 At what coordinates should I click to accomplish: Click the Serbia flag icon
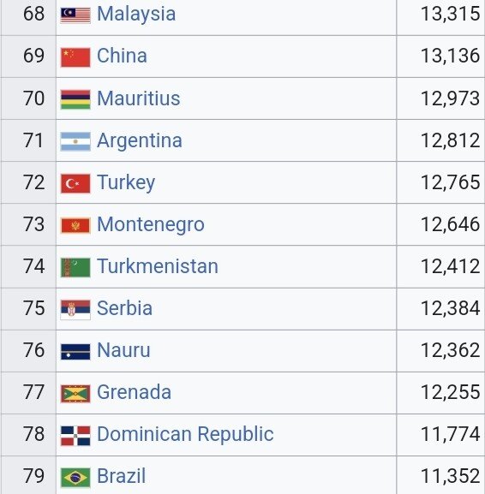click(75, 310)
